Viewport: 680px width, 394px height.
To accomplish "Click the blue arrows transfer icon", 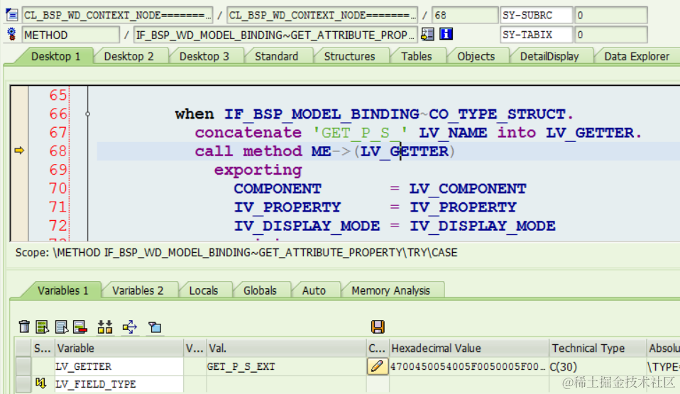I will point(130,327).
